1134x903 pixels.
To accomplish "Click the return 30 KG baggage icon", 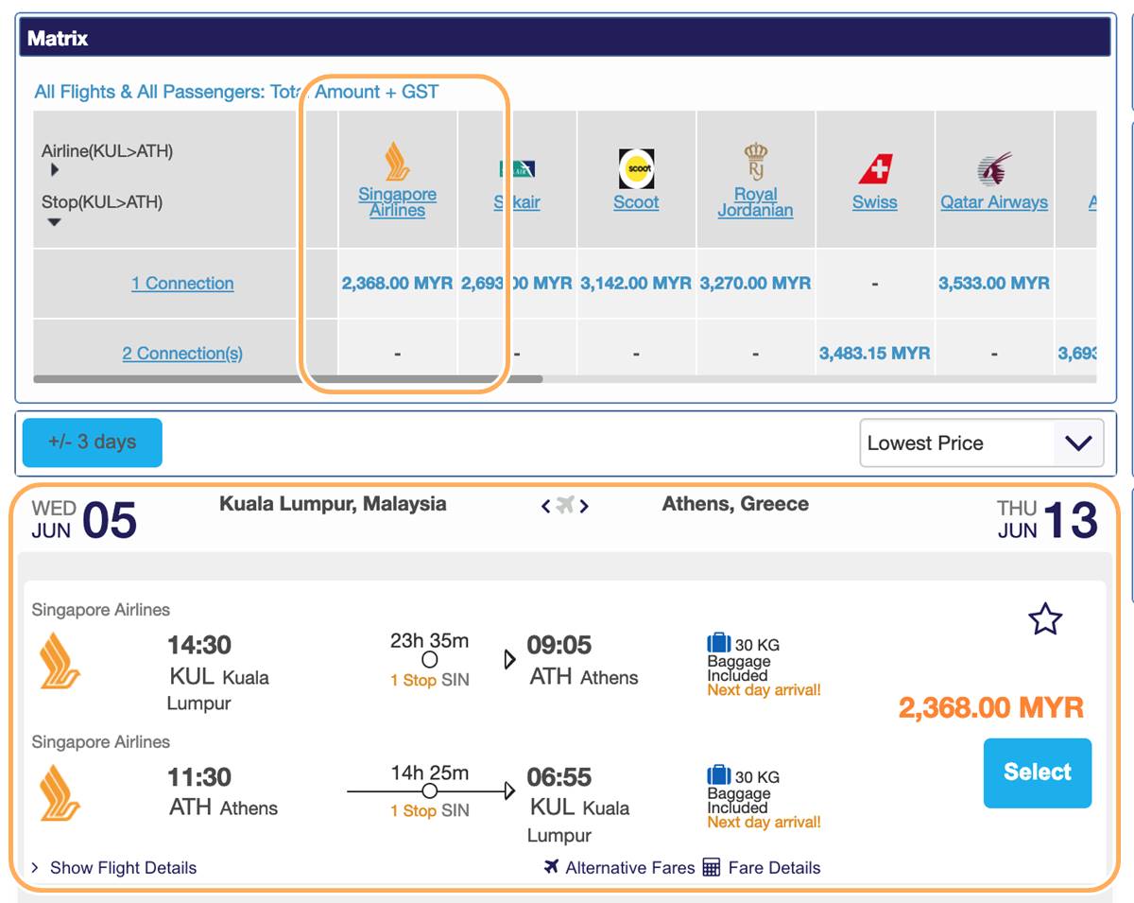I will point(719,776).
